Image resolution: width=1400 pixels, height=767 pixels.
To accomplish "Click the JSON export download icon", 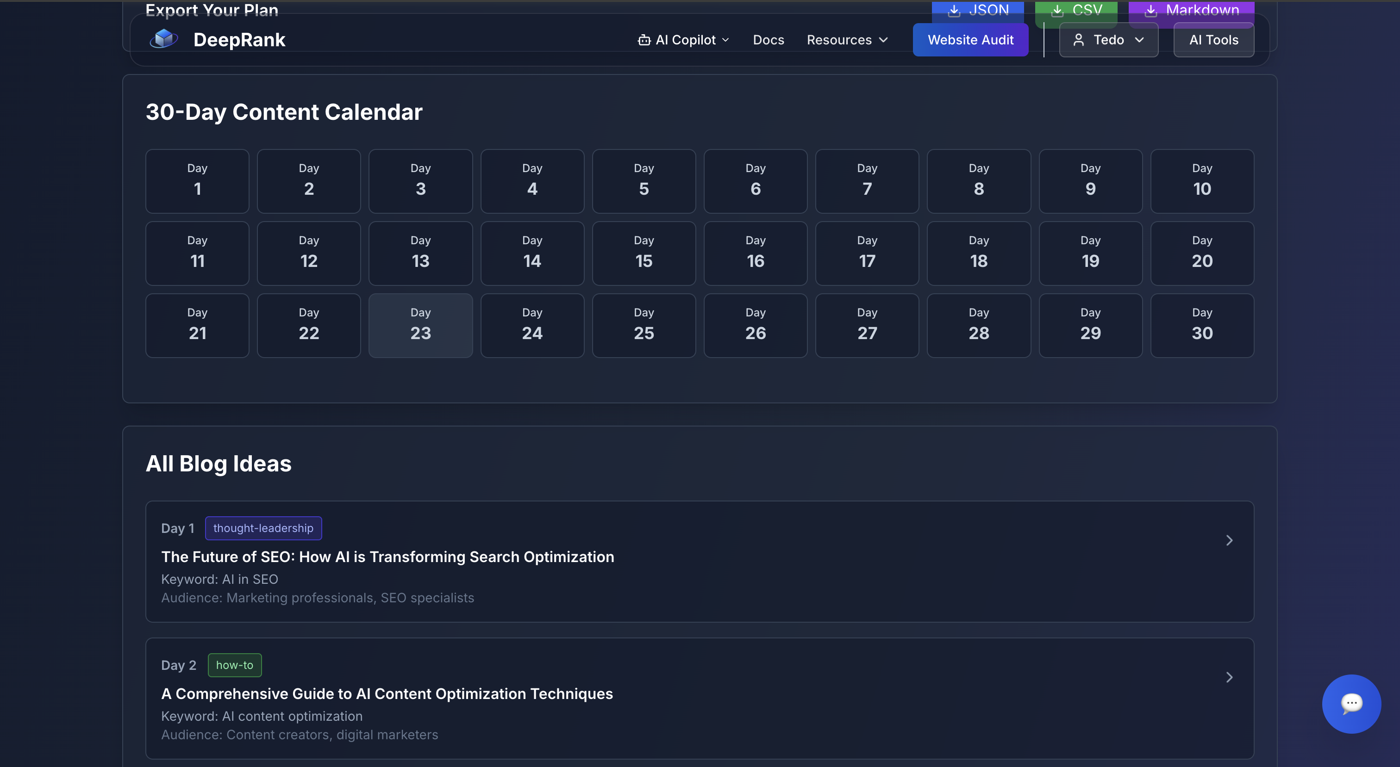I will (954, 10).
